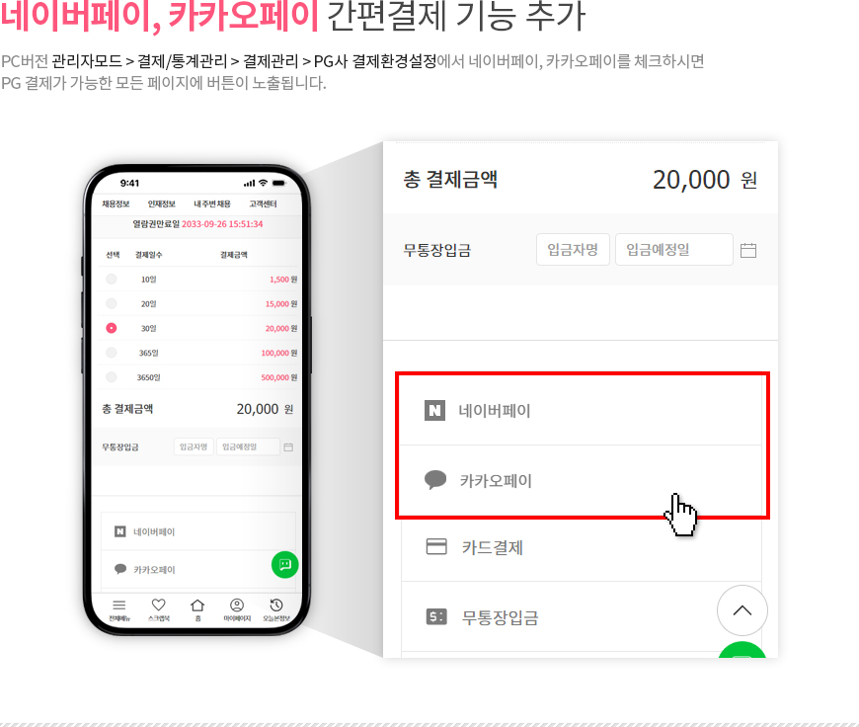Select the 365일 radio button
This screenshot has width=859, height=727.
(112, 353)
